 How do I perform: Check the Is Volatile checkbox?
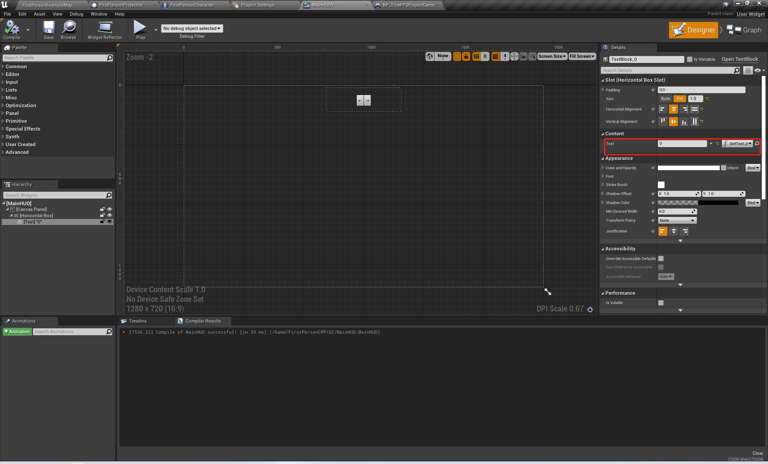[x=661, y=303]
